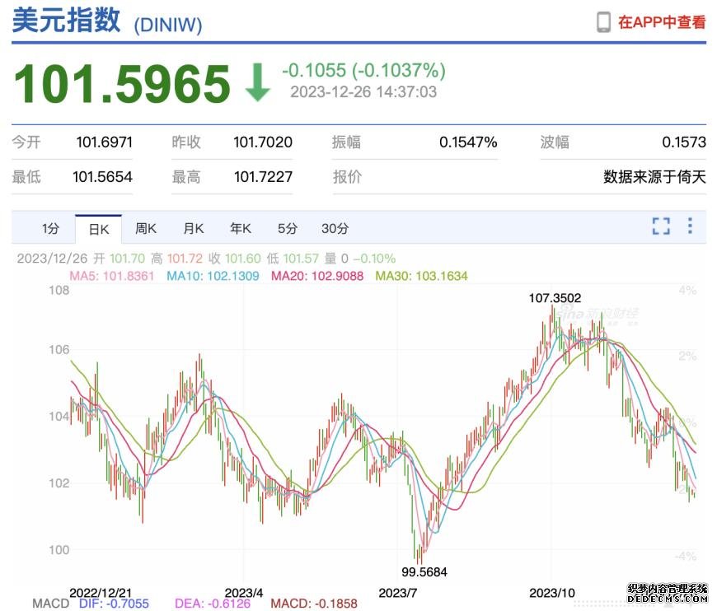Tap the phone icon beside 在APP中查看
This screenshot has height=611, width=717.
pos(603,22)
